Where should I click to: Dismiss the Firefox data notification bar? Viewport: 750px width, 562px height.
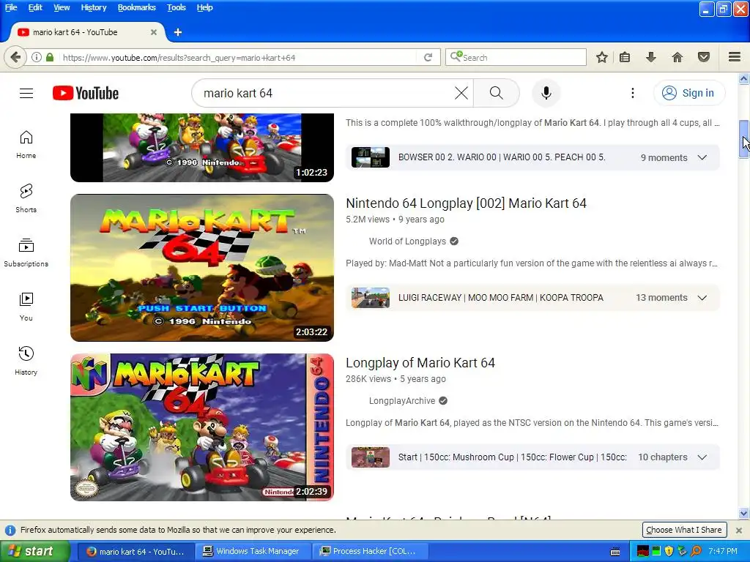pyautogui.click(x=738, y=530)
